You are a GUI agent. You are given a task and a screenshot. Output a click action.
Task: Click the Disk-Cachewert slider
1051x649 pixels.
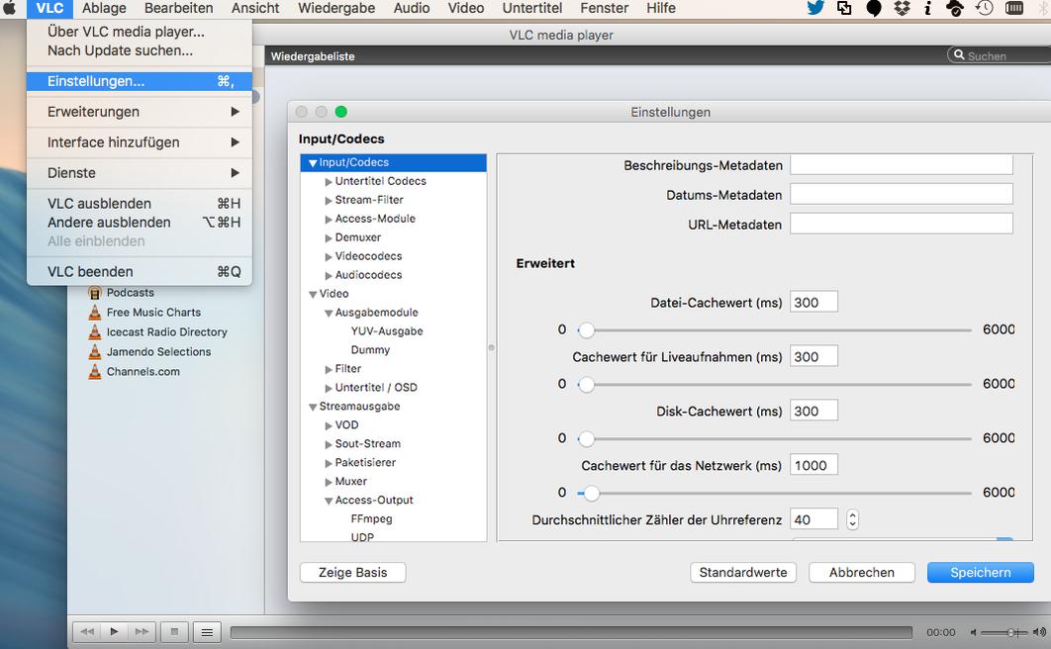click(x=774, y=438)
